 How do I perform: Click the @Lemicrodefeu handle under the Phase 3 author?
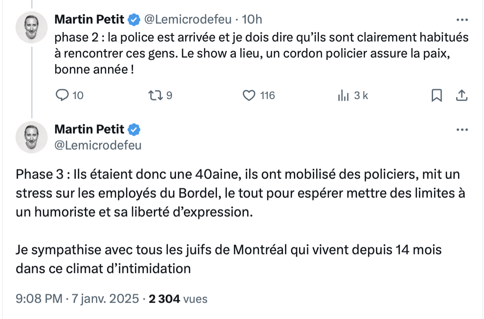point(98,145)
